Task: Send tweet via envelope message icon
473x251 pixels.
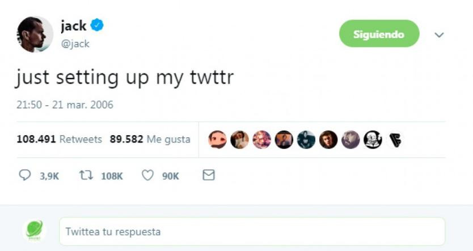Action: [209, 175]
